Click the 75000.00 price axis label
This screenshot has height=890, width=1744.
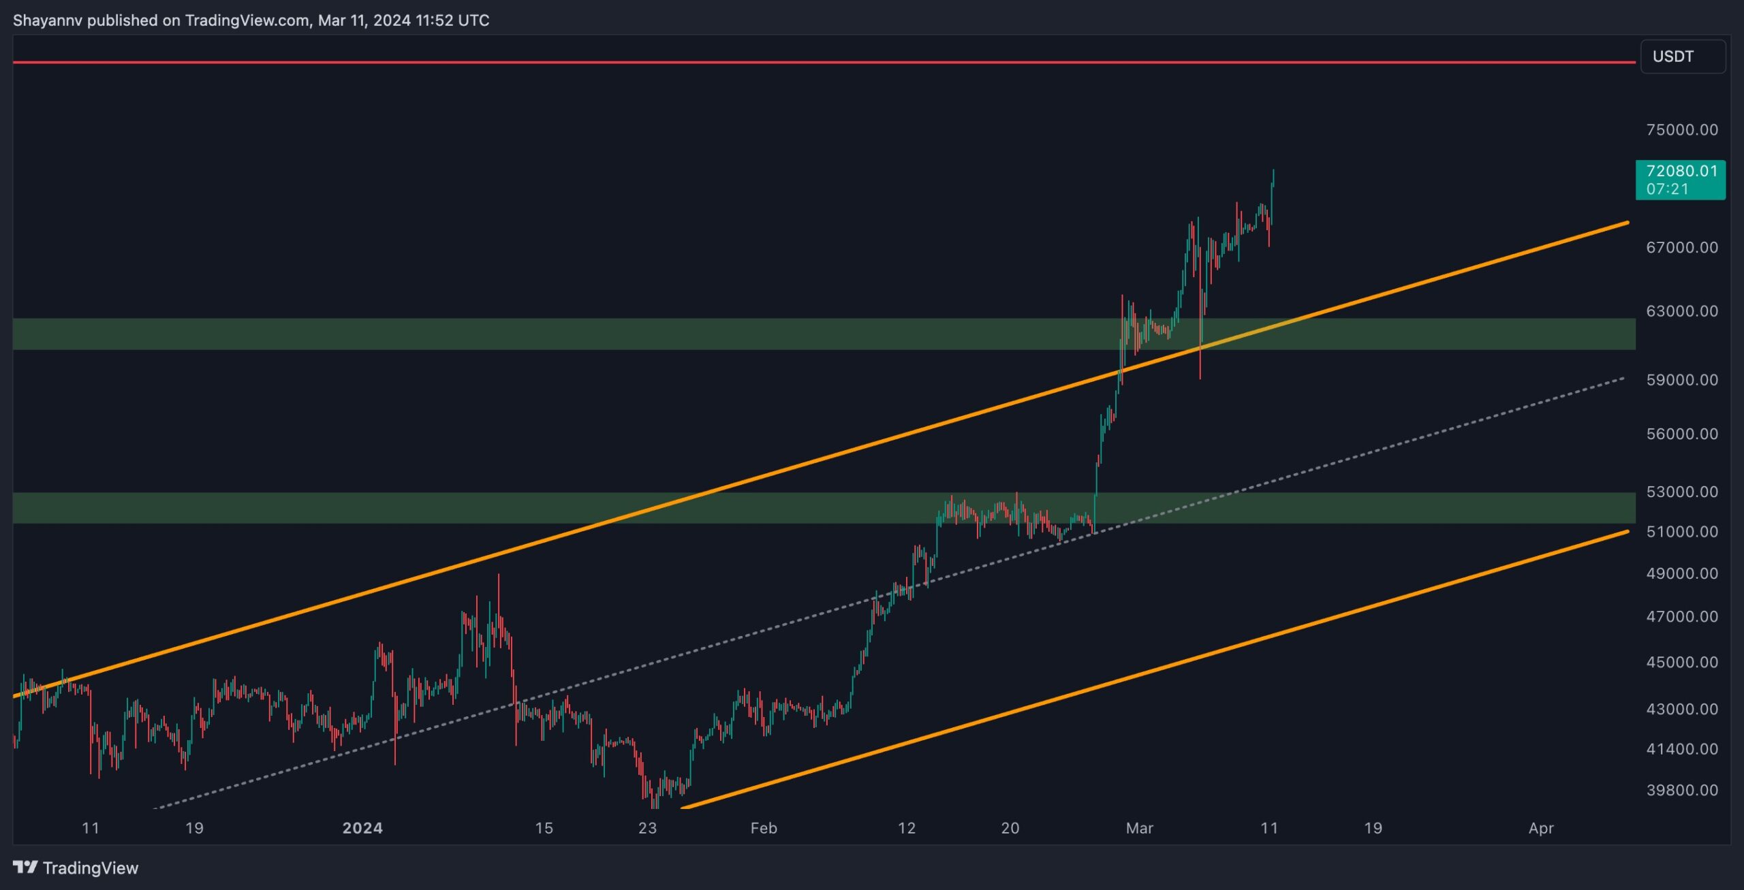1681,129
